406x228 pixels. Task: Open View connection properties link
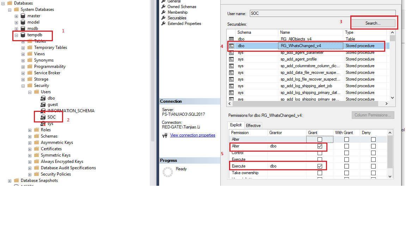click(192, 135)
